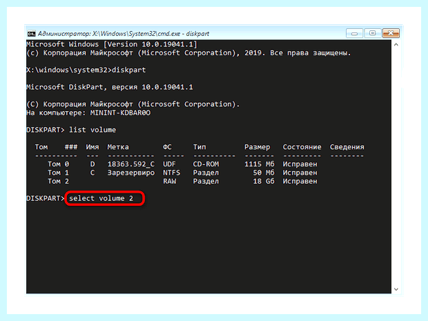Click the computer name MININT-KDBAR0O
The height and width of the screenshot is (321, 428).
coord(120,113)
